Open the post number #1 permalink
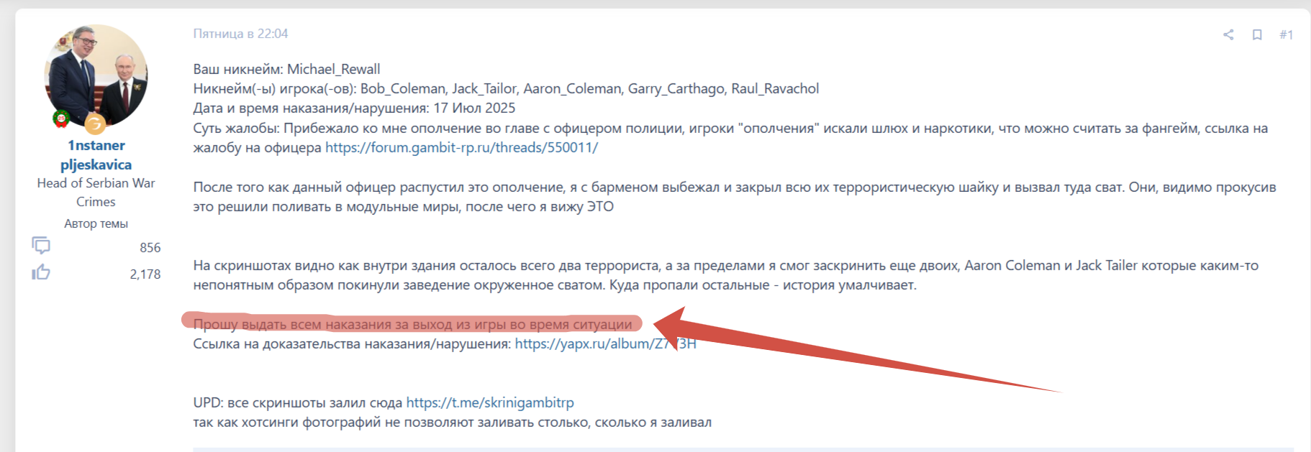Viewport: 1311px width, 452px height. coord(1286,34)
